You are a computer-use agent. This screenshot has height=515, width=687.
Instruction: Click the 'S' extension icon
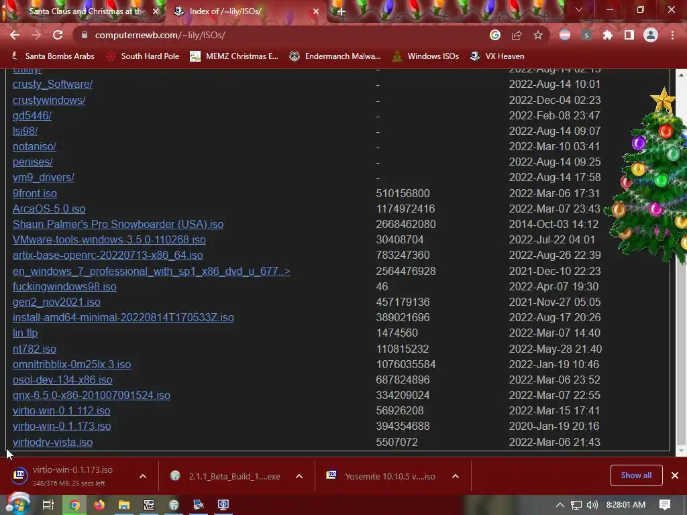[586, 35]
